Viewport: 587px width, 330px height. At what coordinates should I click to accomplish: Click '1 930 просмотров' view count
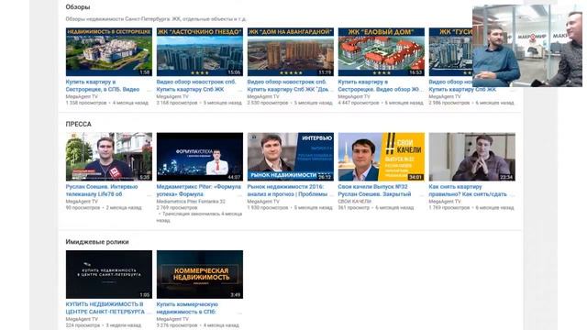268,207
